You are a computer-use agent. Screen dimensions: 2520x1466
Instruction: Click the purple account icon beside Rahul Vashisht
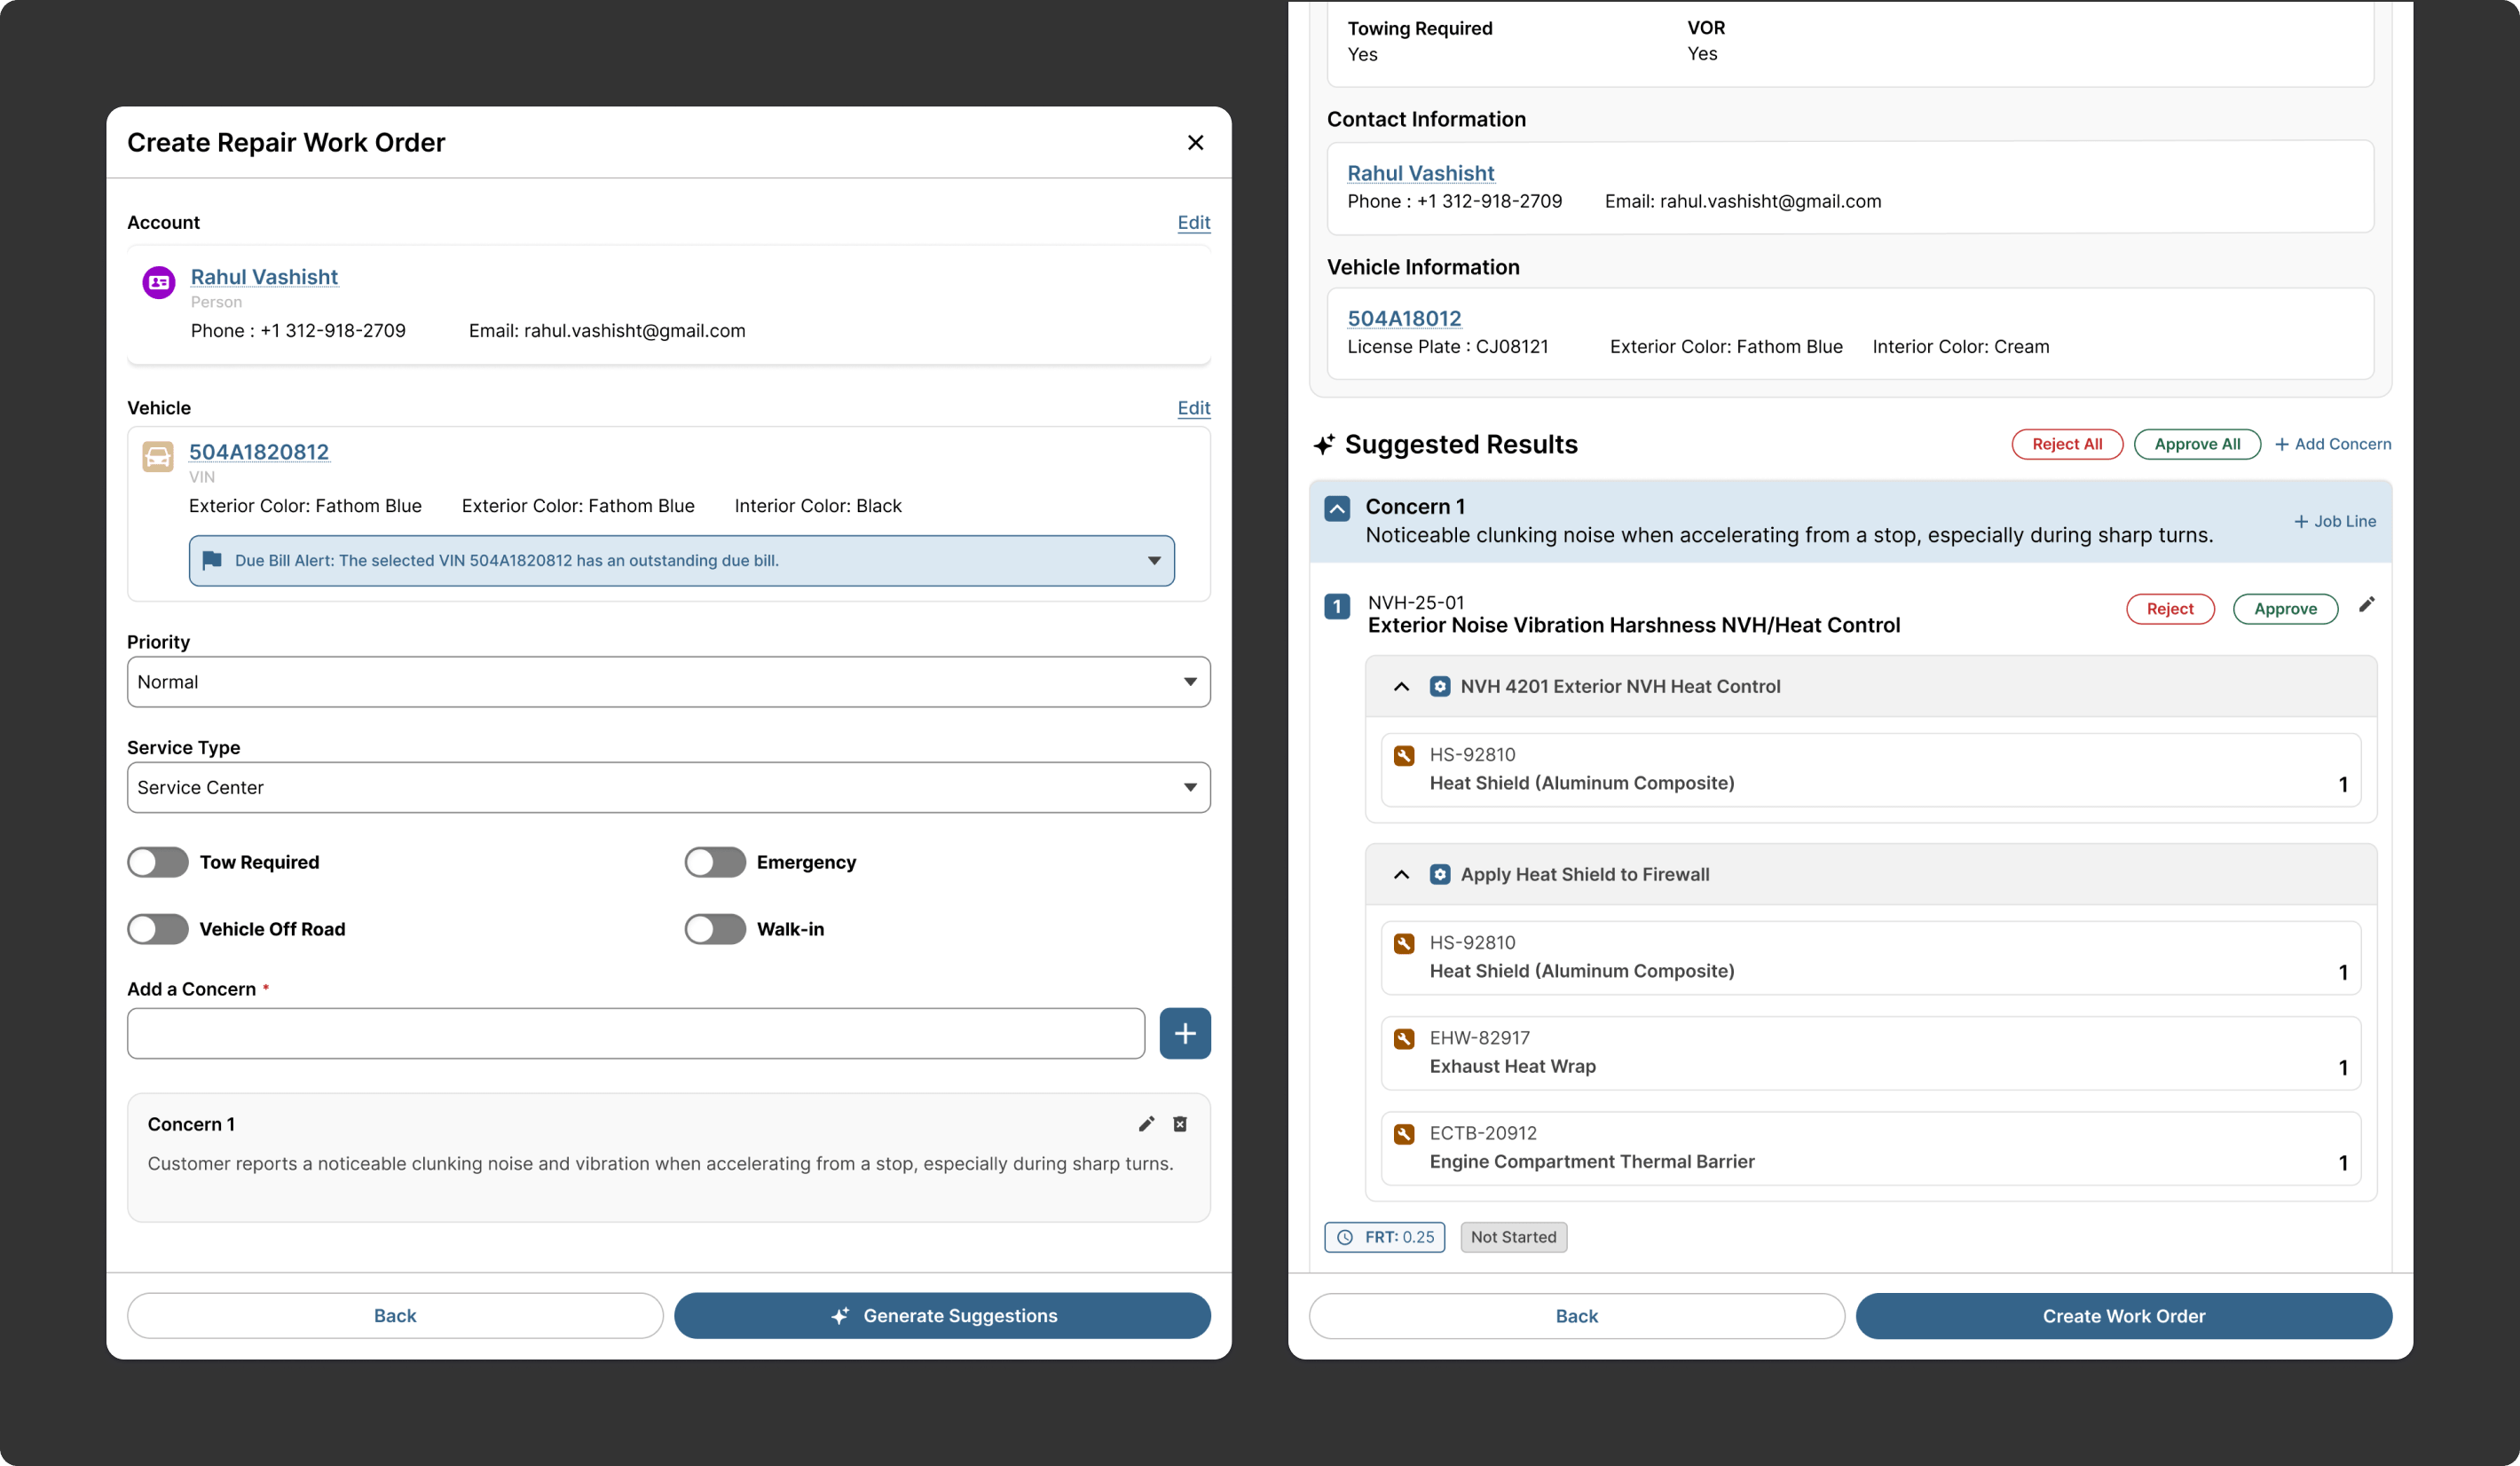(x=159, y=283)
